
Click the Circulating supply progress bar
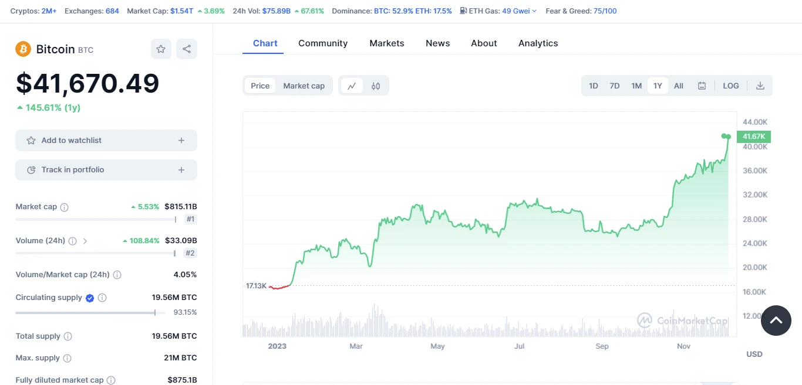pos(90,313)
